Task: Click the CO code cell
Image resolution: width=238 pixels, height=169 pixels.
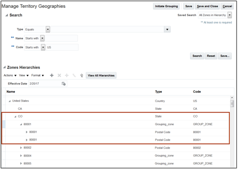Action: (195, 117)
